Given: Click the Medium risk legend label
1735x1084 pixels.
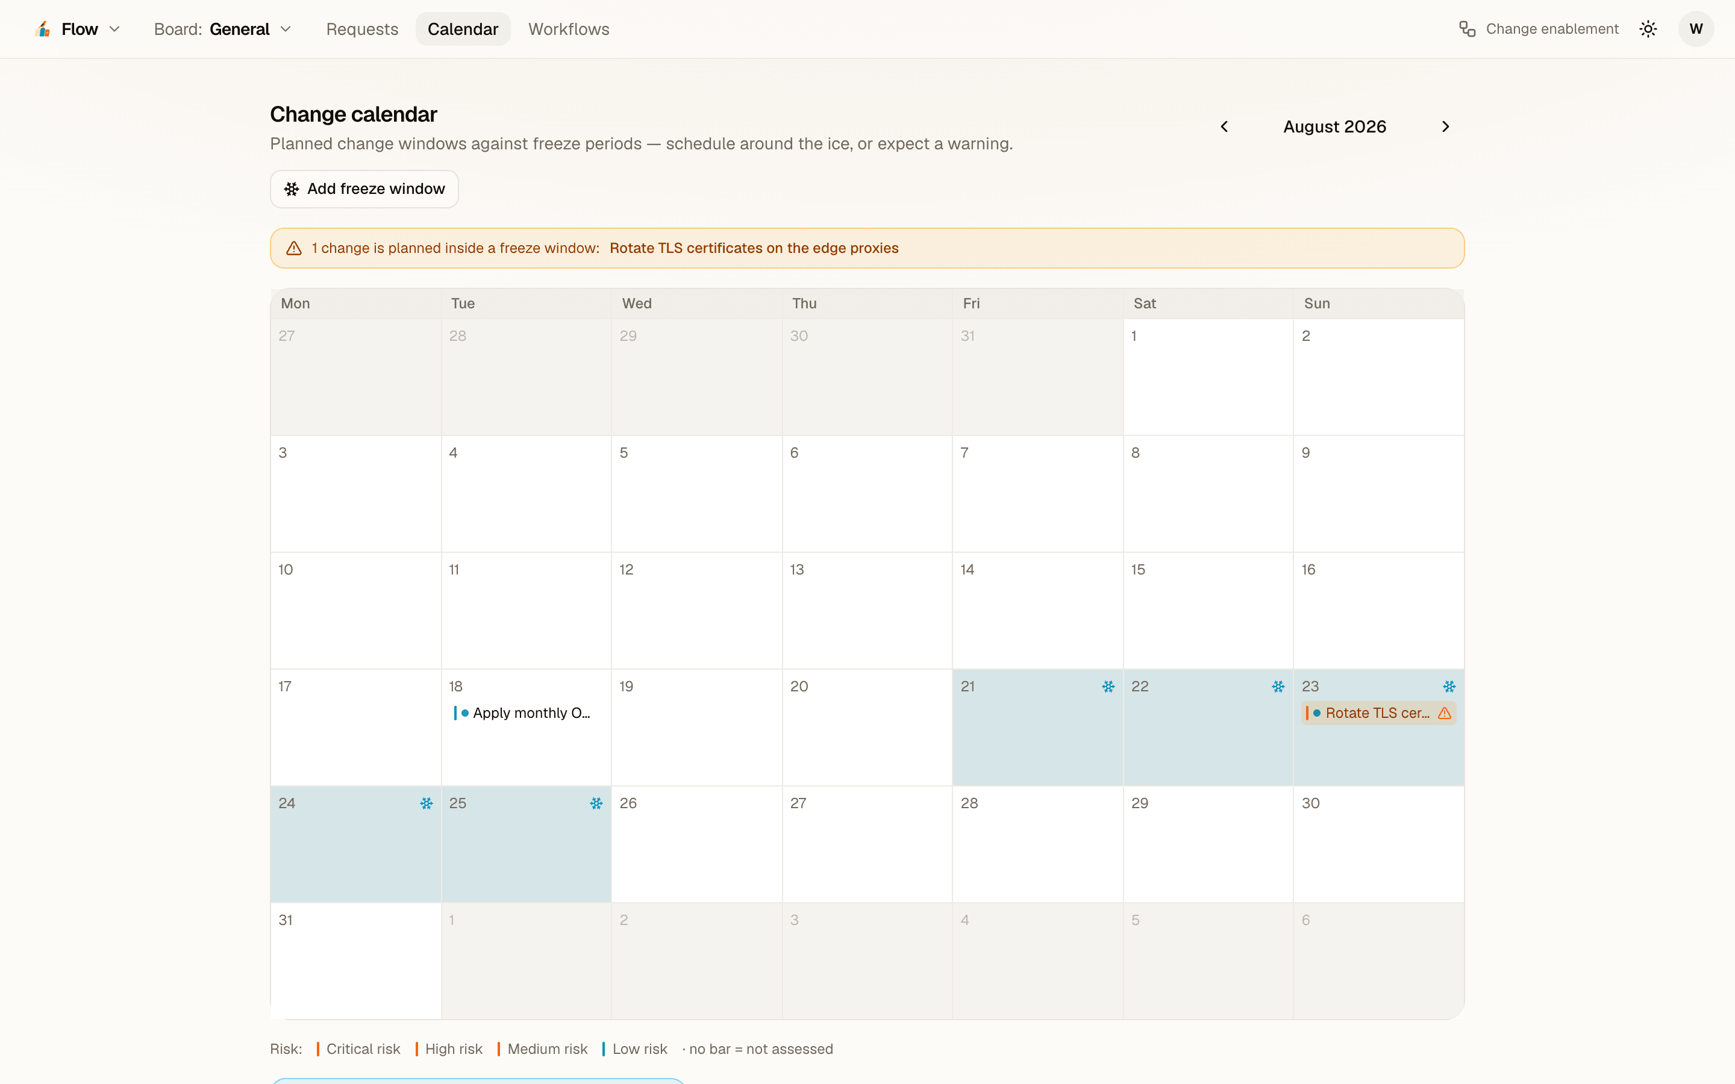Looking at the screenshot, I should click(547, 1050).
